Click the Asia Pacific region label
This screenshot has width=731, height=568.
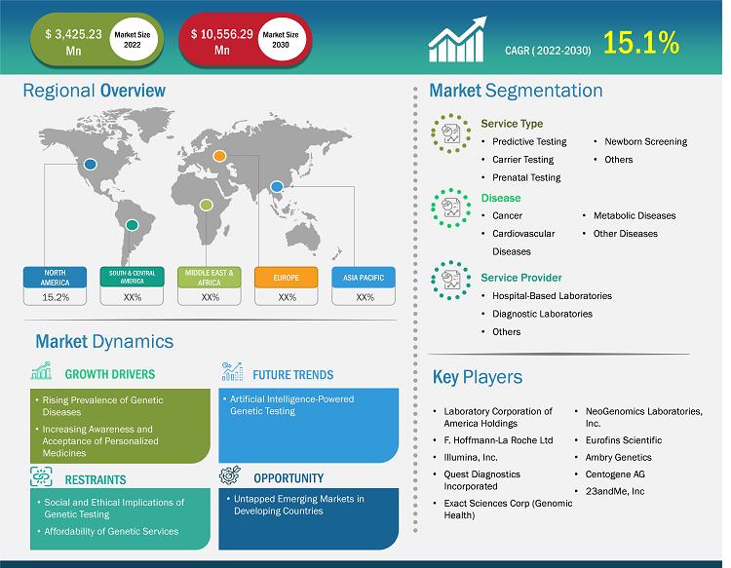point(364,278)
